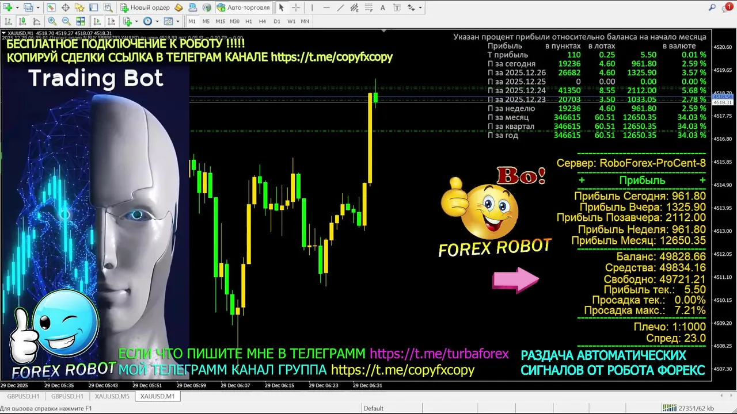Screen dimensions: 737x414
Task: Select the text 'A' drawing tool
Action: (x=383, y=7)
